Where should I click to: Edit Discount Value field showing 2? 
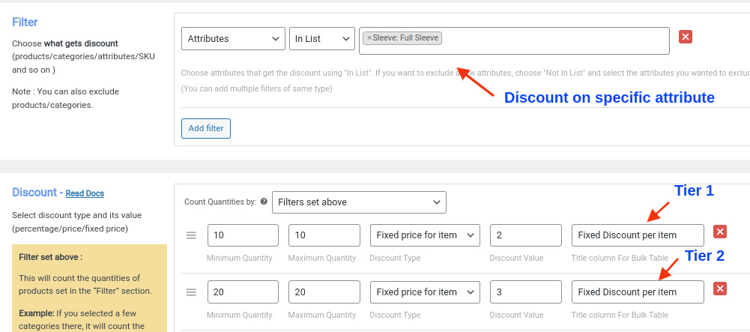526,235
